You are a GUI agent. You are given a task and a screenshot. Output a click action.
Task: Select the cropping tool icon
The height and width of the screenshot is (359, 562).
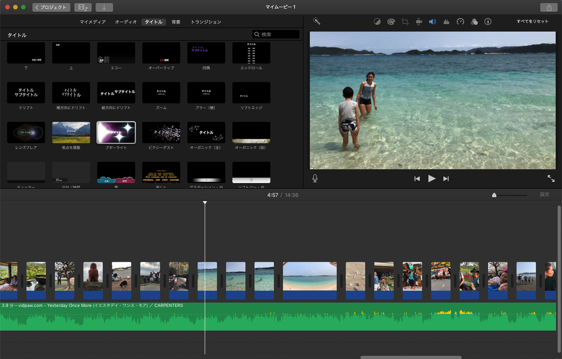(405, 21)
